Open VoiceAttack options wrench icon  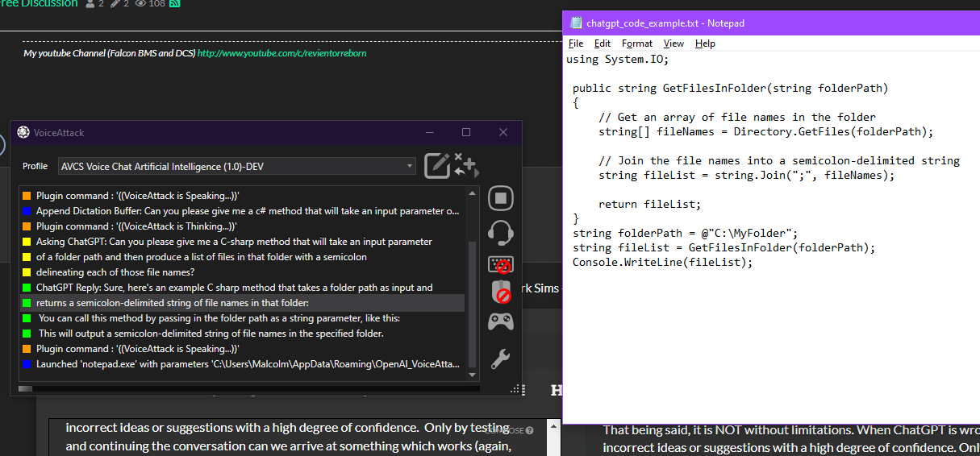(x=501, y=359)
